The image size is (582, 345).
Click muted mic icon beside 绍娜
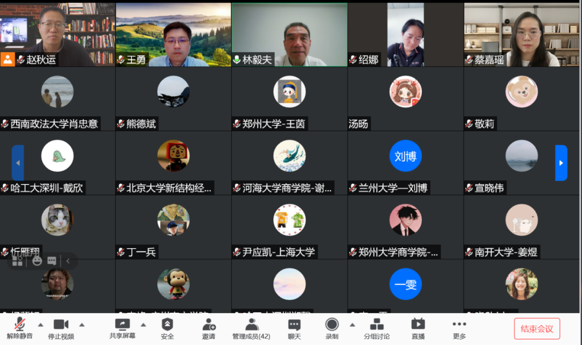353,60
